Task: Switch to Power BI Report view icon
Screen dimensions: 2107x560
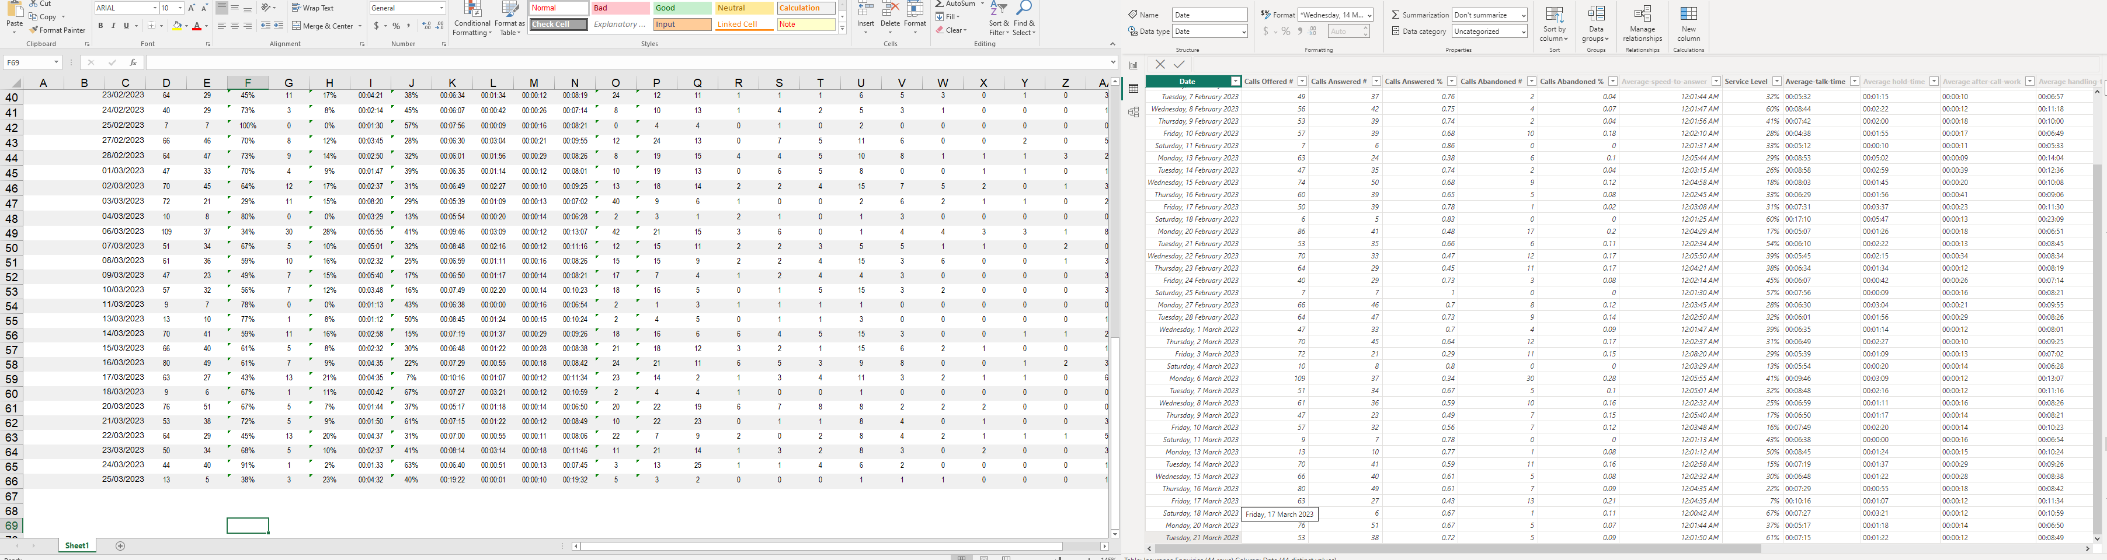Action: (1133, 65)
